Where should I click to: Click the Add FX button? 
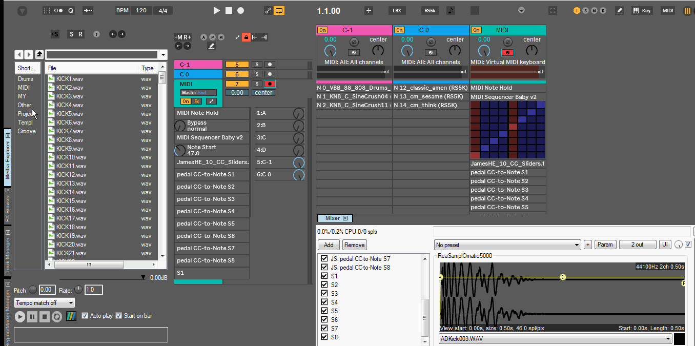pos(329,245)
